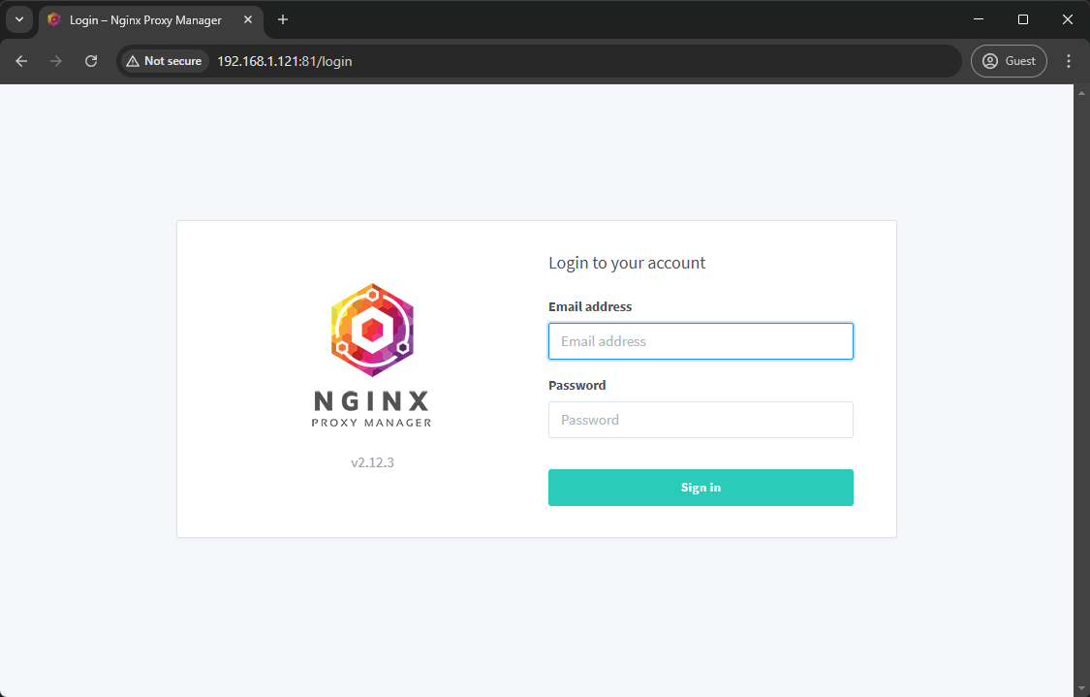Viewport: 1090px width, 697px height.
Task: Close the Nginx Proxy Manager tab
Action: coord(247,19)
